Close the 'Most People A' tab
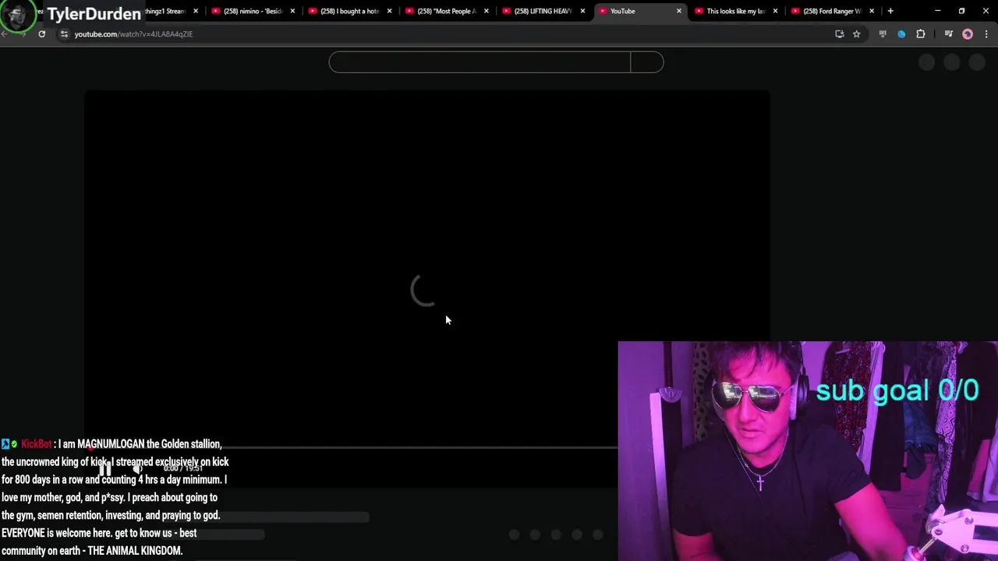The width and height of the screenshot is (998, 561). [x=486, y=11]
